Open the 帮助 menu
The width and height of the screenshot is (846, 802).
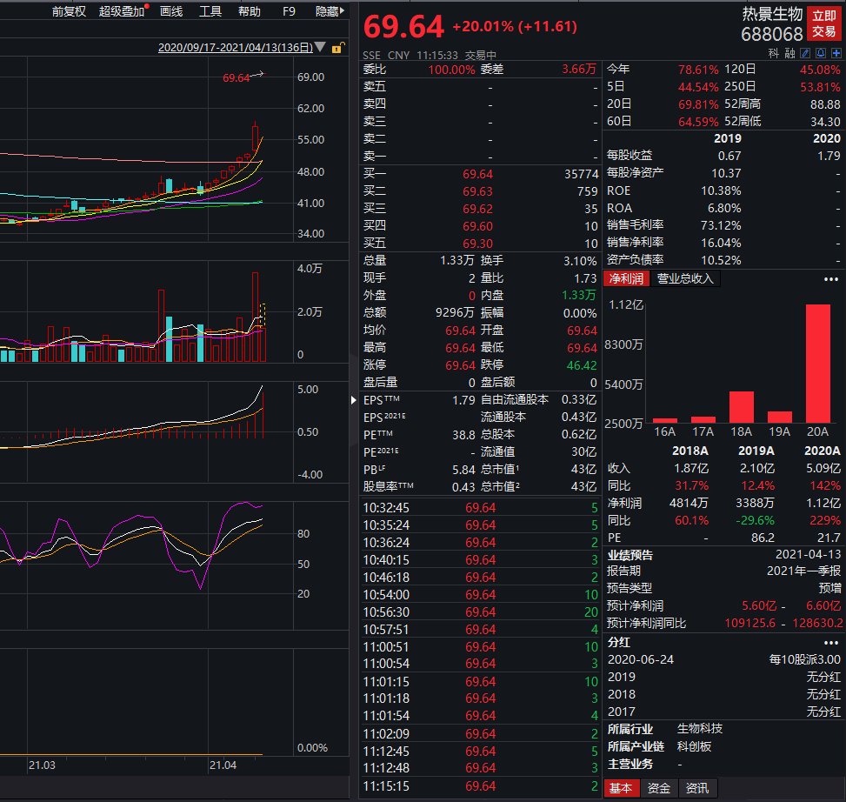(x=252, y=11)
